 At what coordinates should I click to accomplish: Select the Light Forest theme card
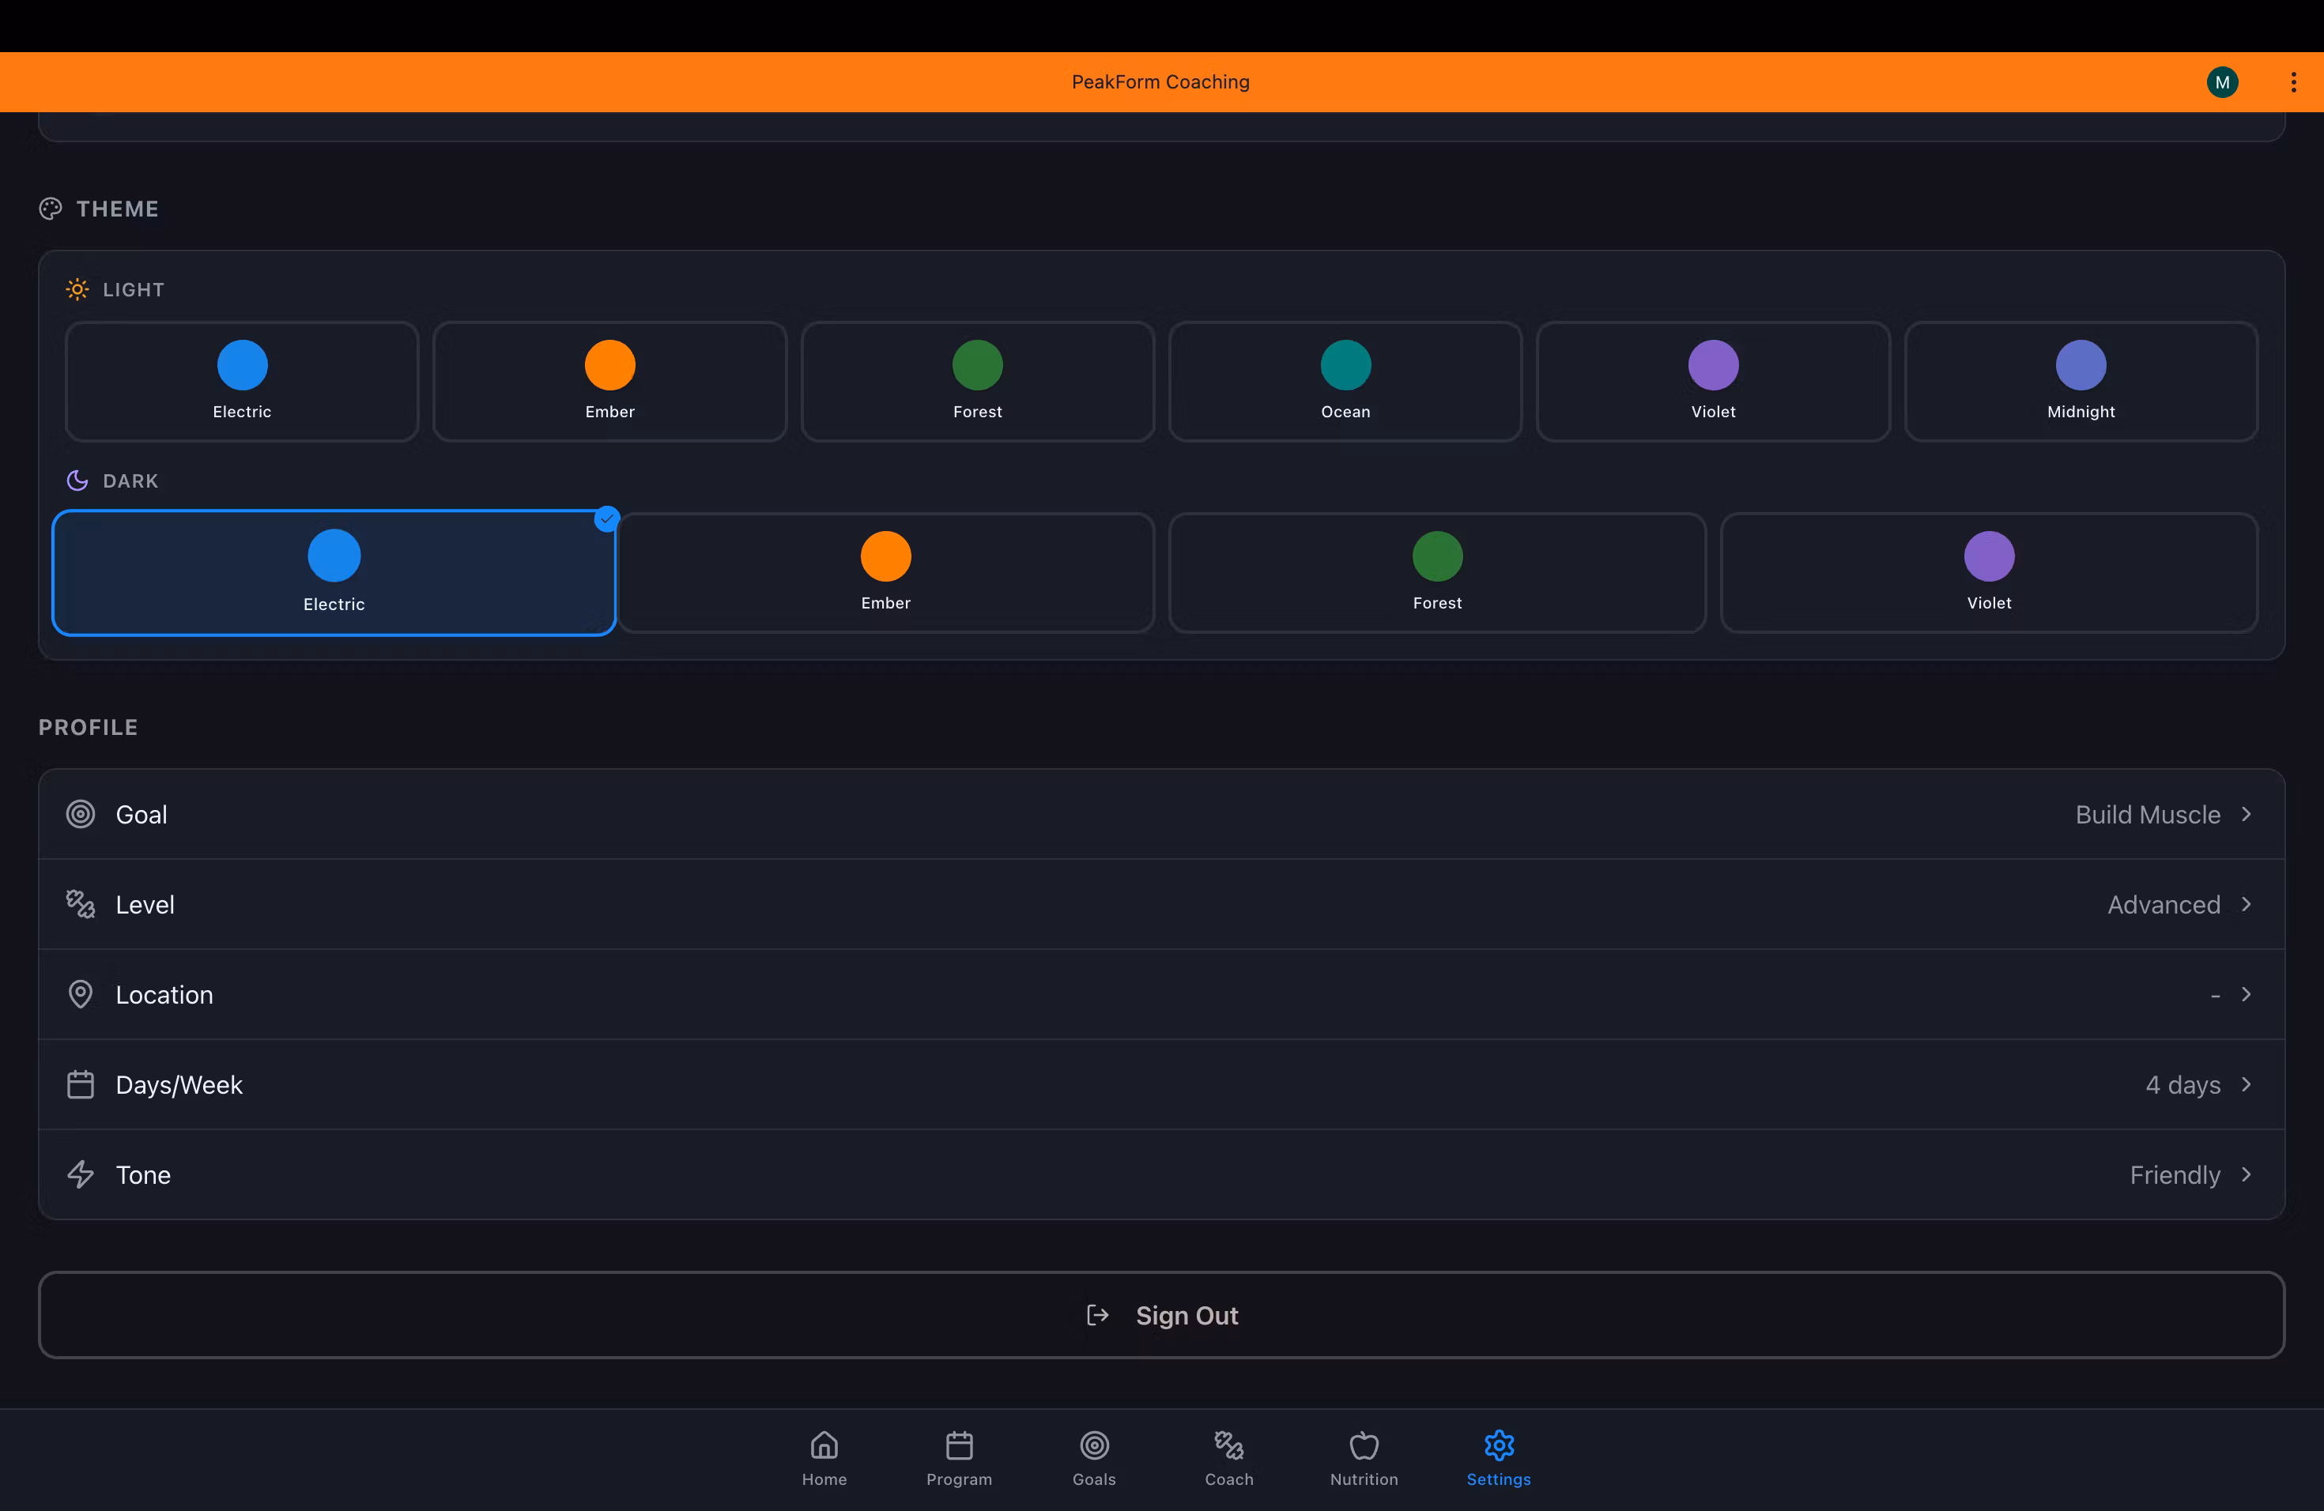(x=978, y=382)
